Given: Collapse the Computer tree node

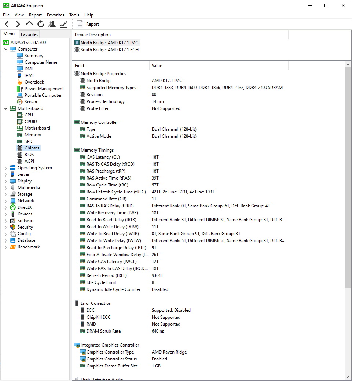Looking at the screenshot, I should [x=5, y=49].
